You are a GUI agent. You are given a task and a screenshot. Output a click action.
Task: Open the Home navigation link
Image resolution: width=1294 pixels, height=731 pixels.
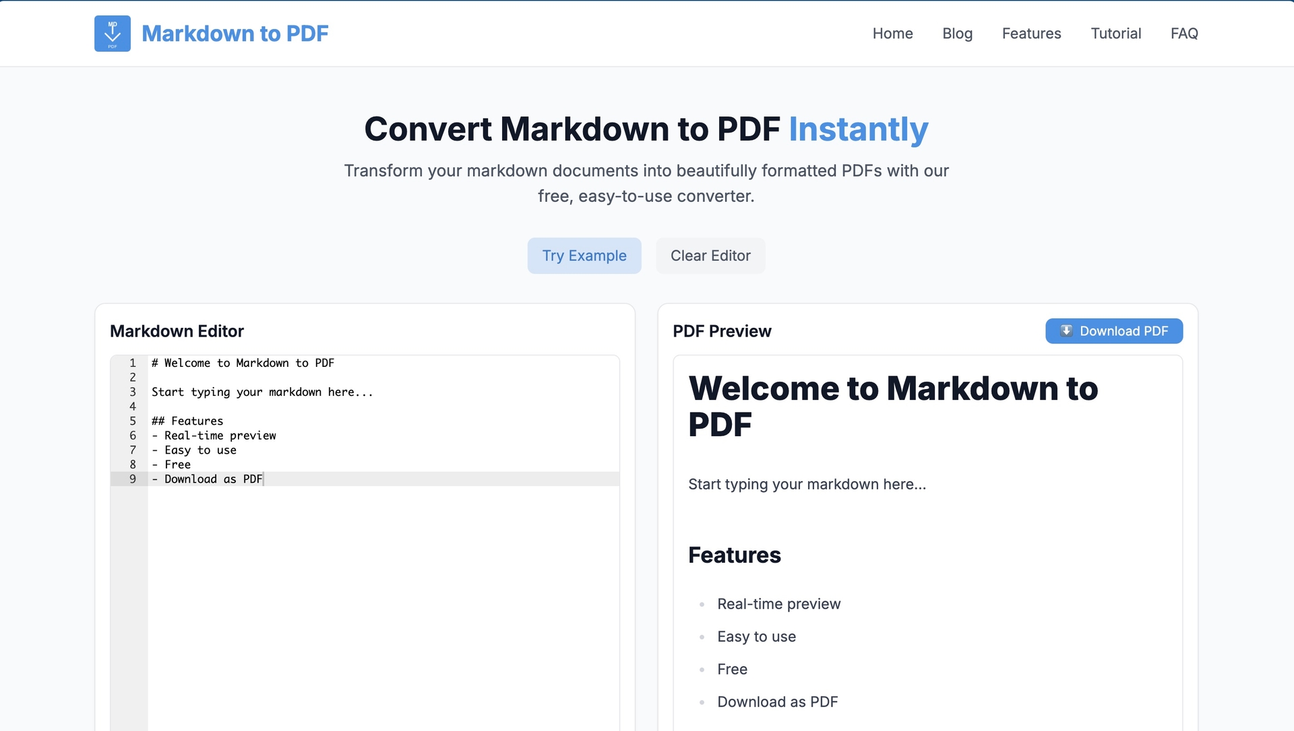[x=892, y=34]
